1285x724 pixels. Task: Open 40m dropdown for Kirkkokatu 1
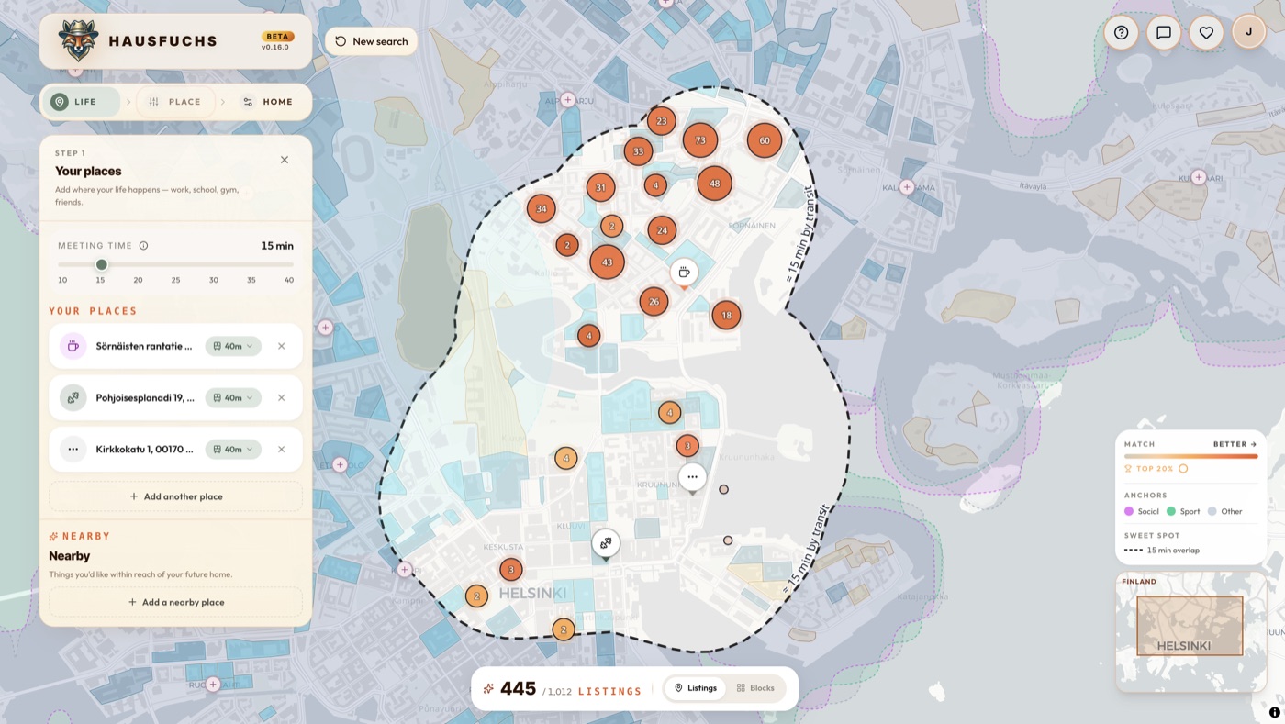[x=233, y=450]
